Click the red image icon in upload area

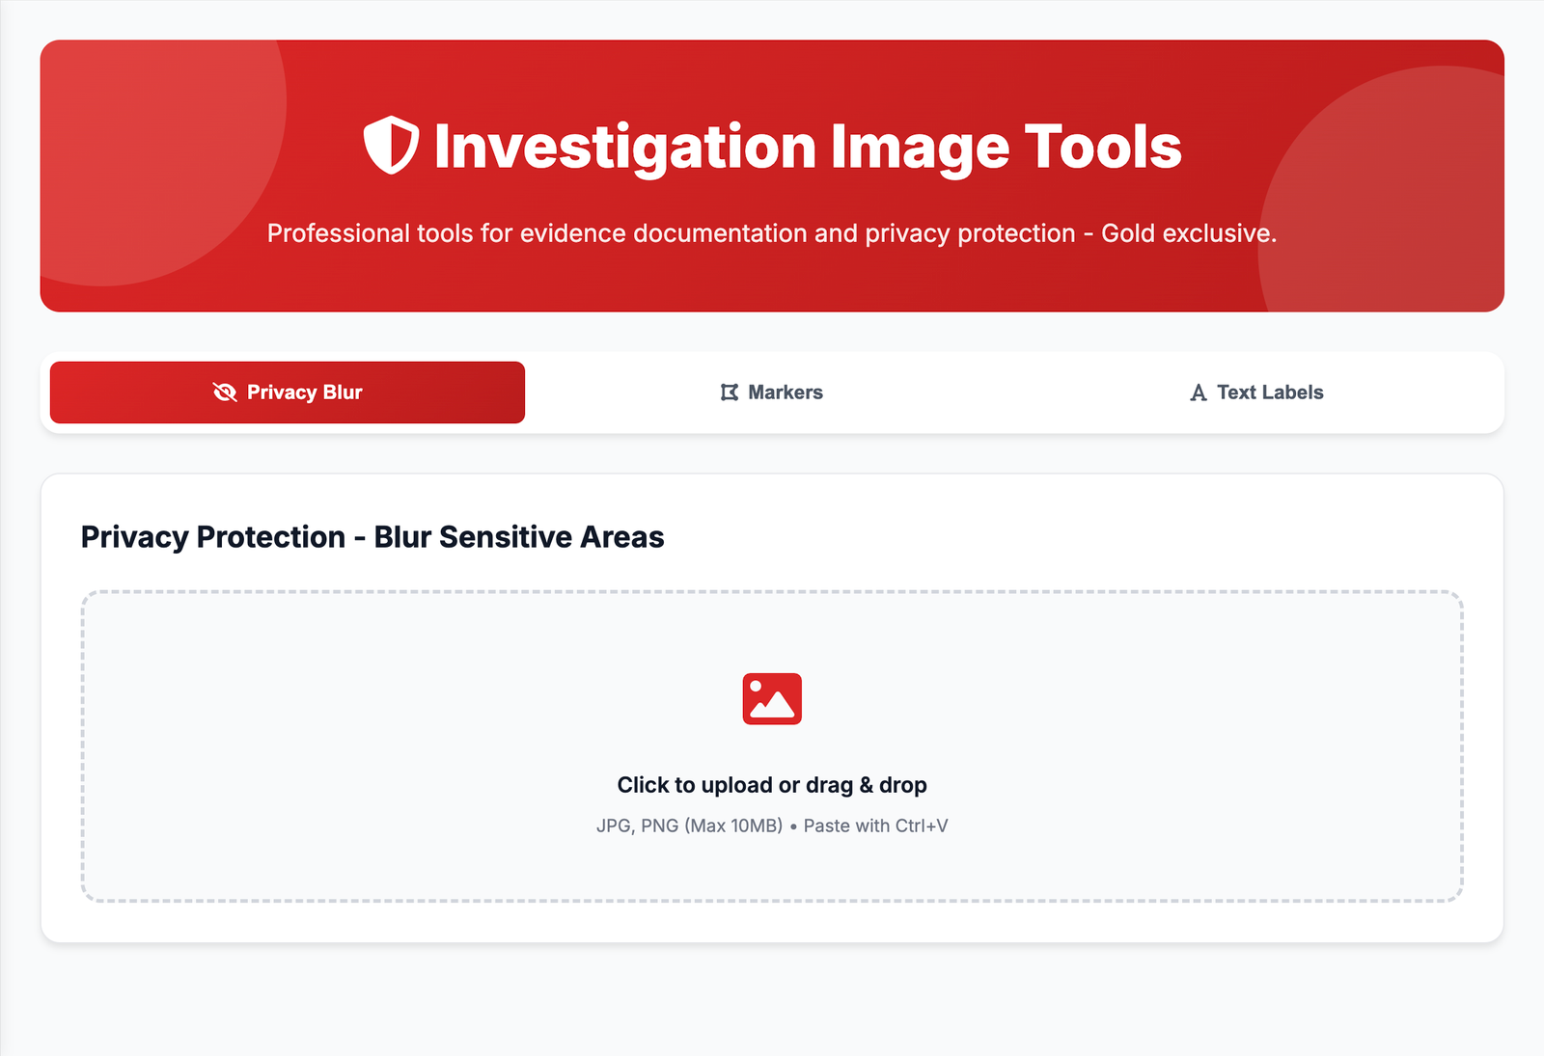click(772, 700)
